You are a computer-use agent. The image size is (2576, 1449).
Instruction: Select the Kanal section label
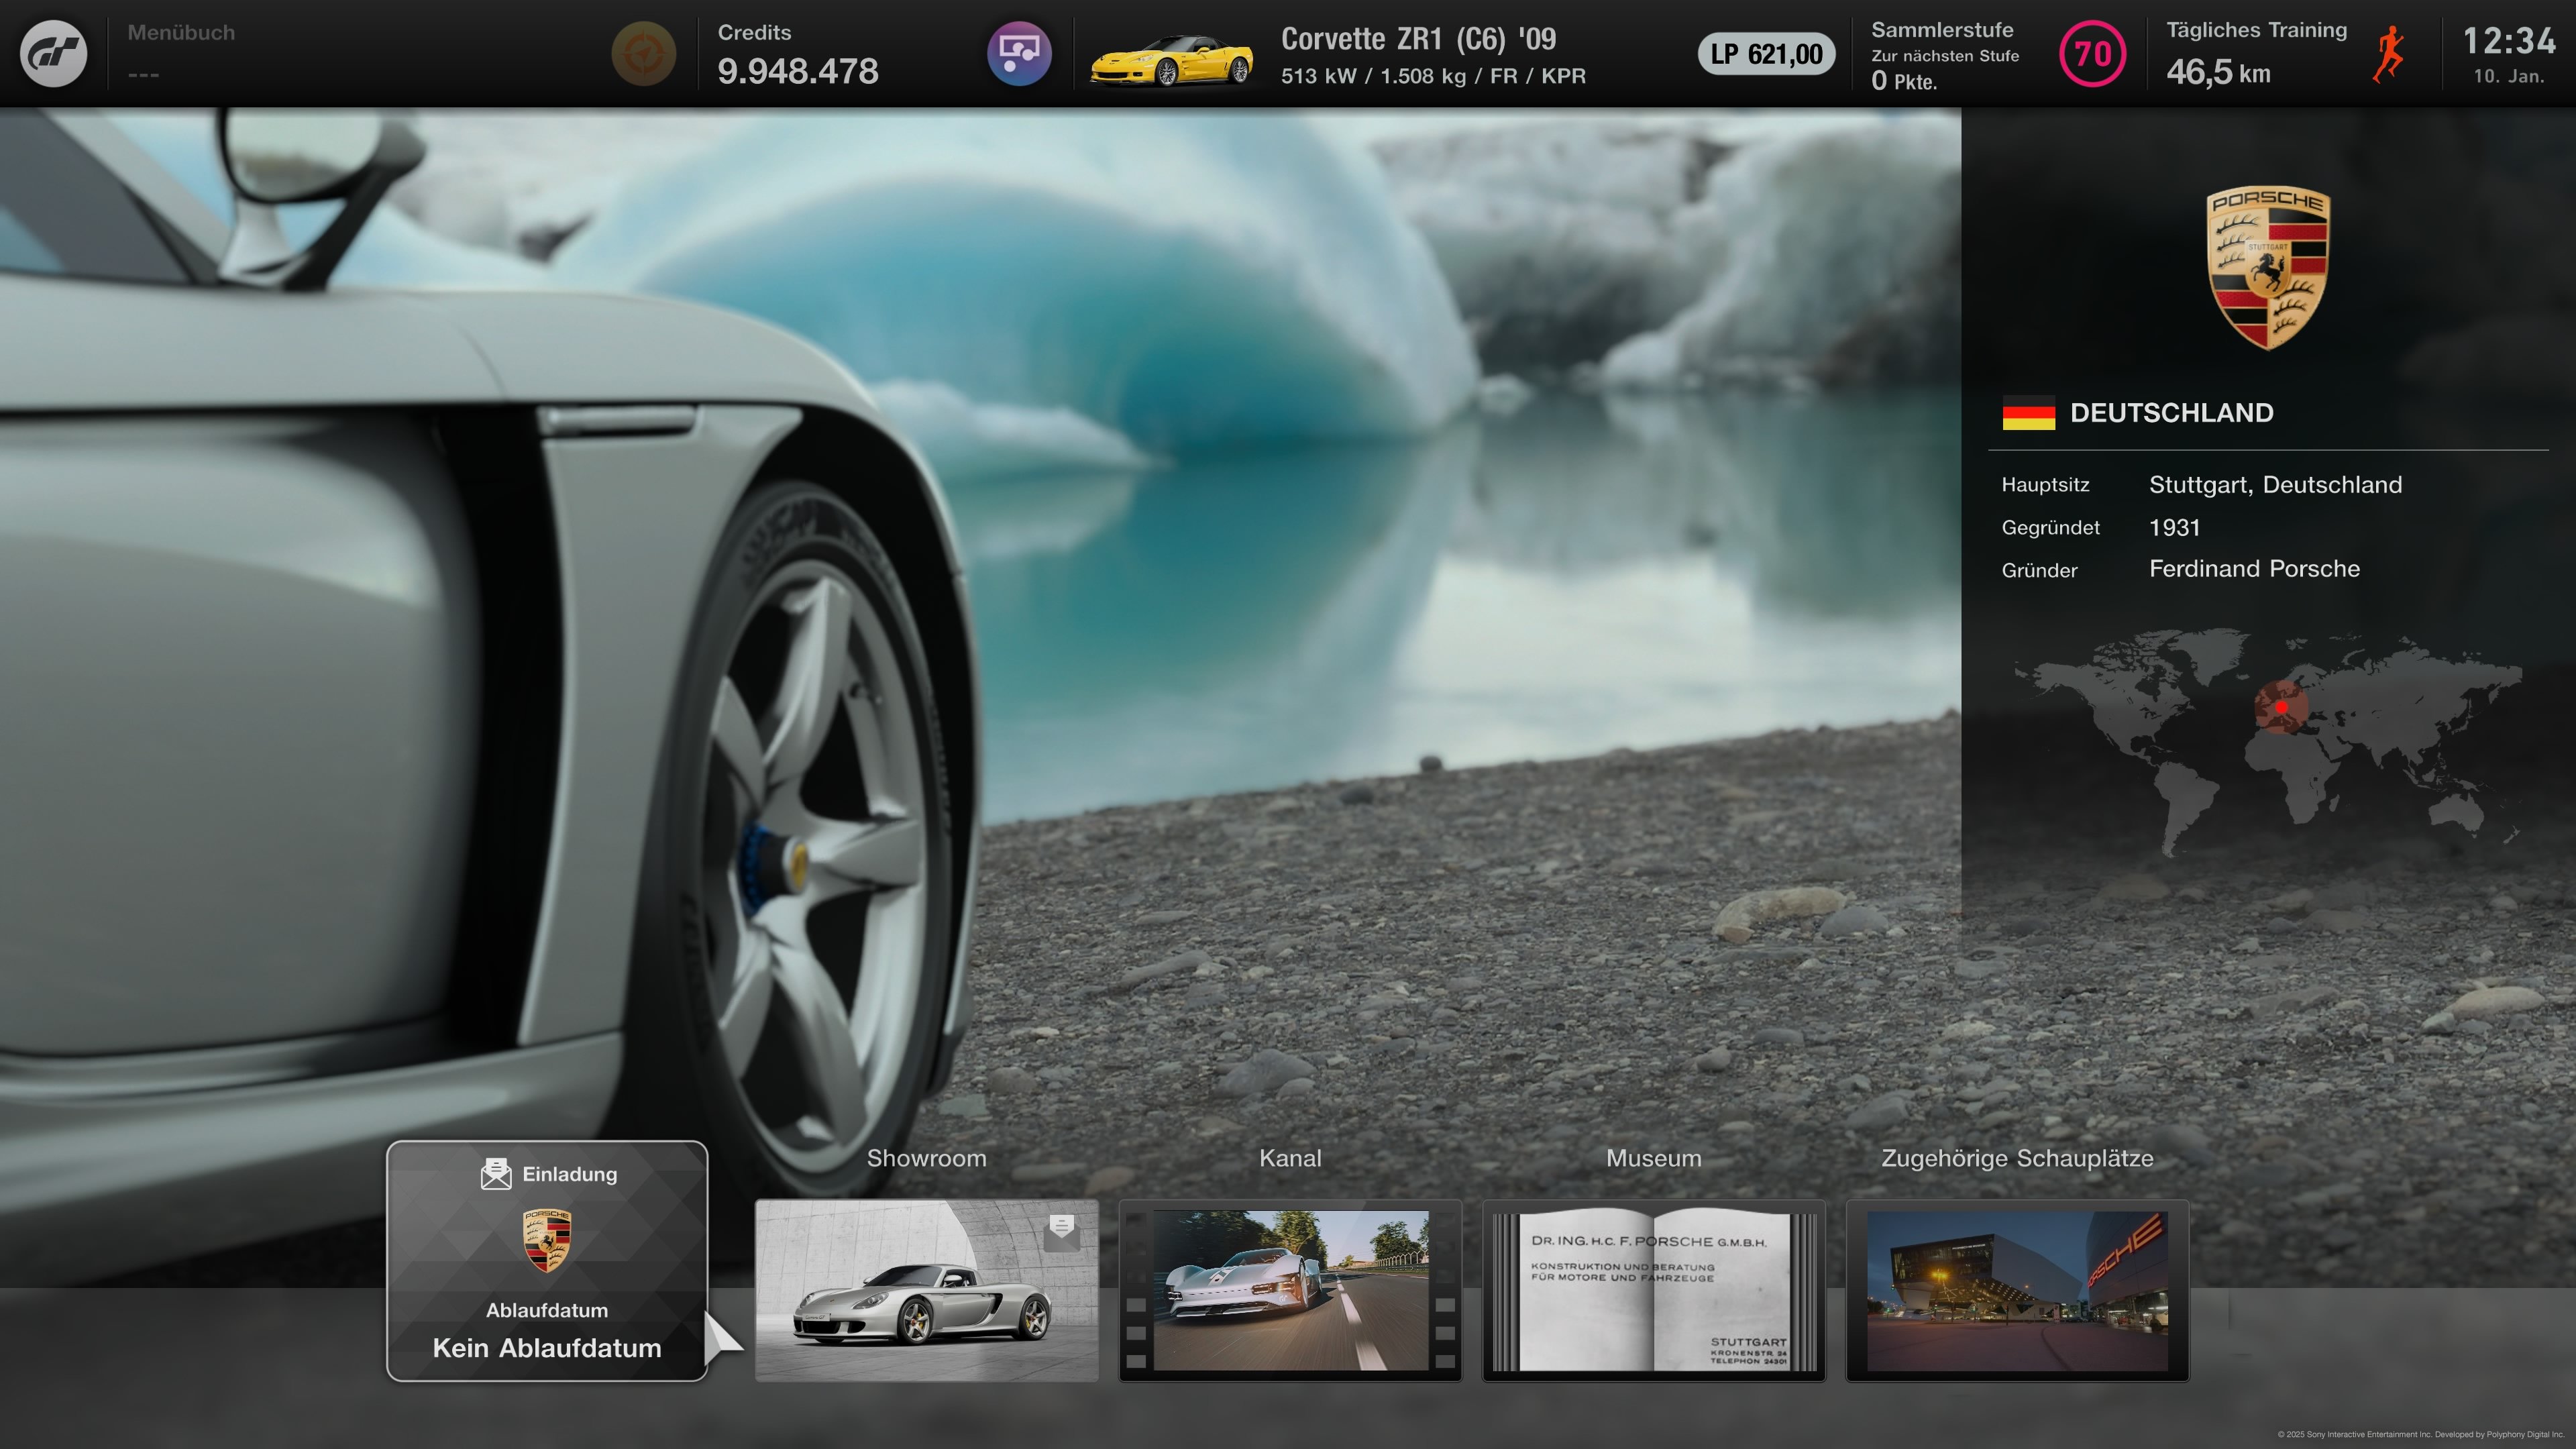[x=1290, y=1158]
